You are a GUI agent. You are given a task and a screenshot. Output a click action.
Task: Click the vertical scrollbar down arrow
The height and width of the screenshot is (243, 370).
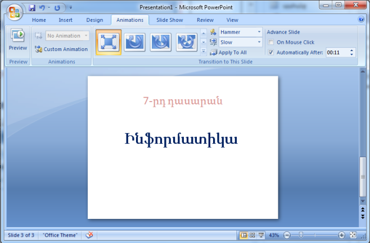363,201
